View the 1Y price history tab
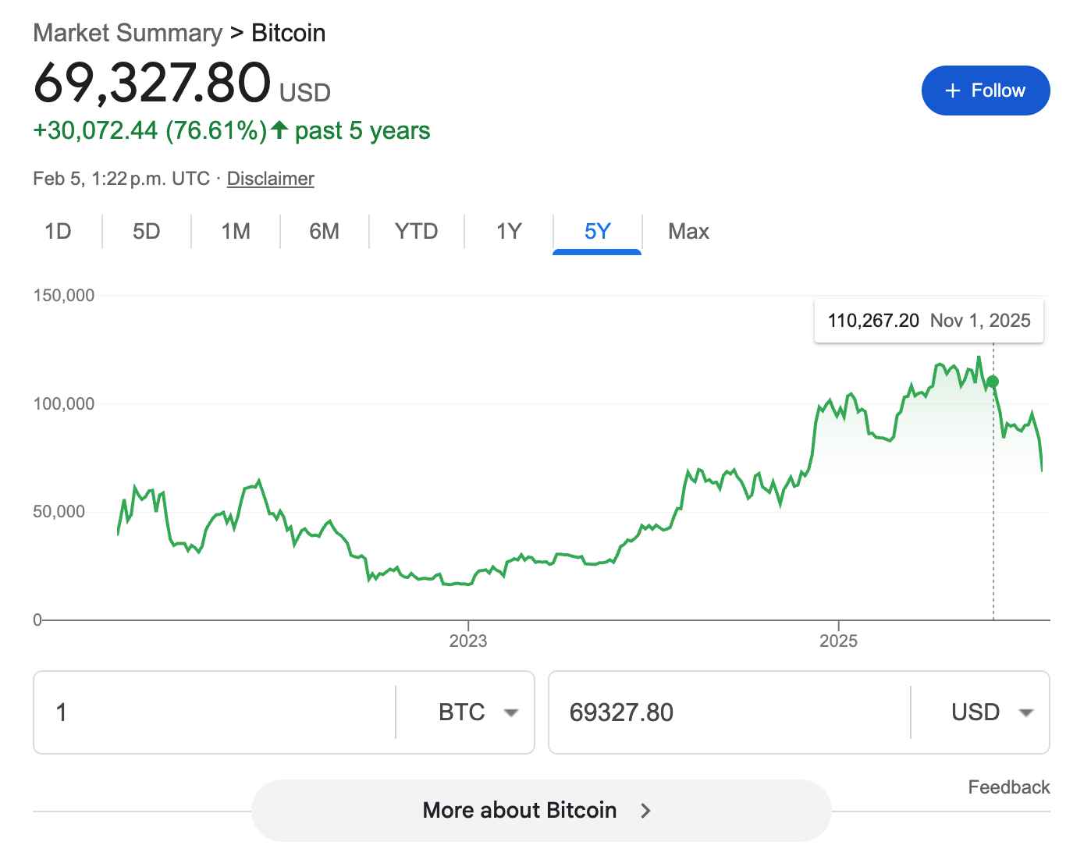 [508, 232]
